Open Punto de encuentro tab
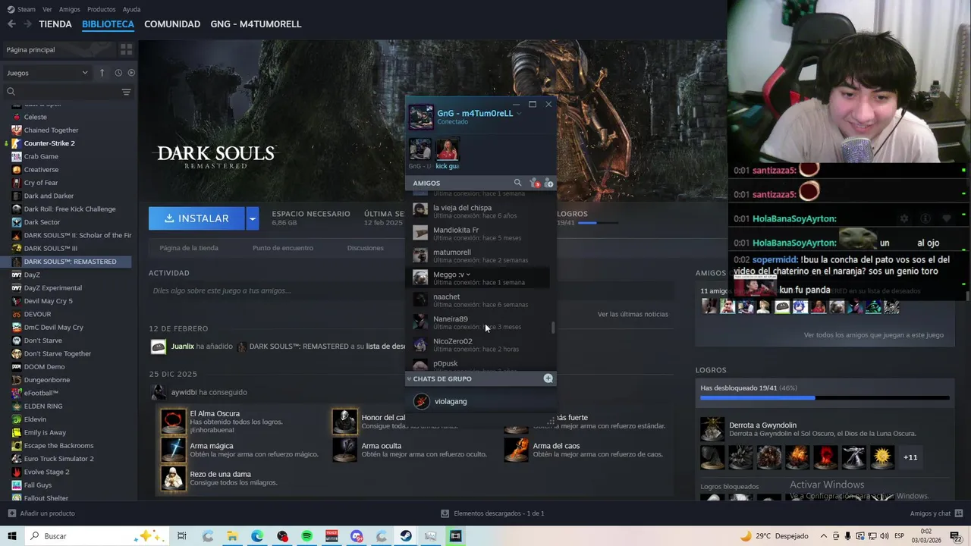This screenshot has height=546, width=971. pos(282,248)
